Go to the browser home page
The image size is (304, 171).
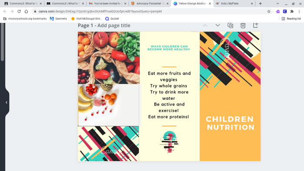tap(26, 11)
